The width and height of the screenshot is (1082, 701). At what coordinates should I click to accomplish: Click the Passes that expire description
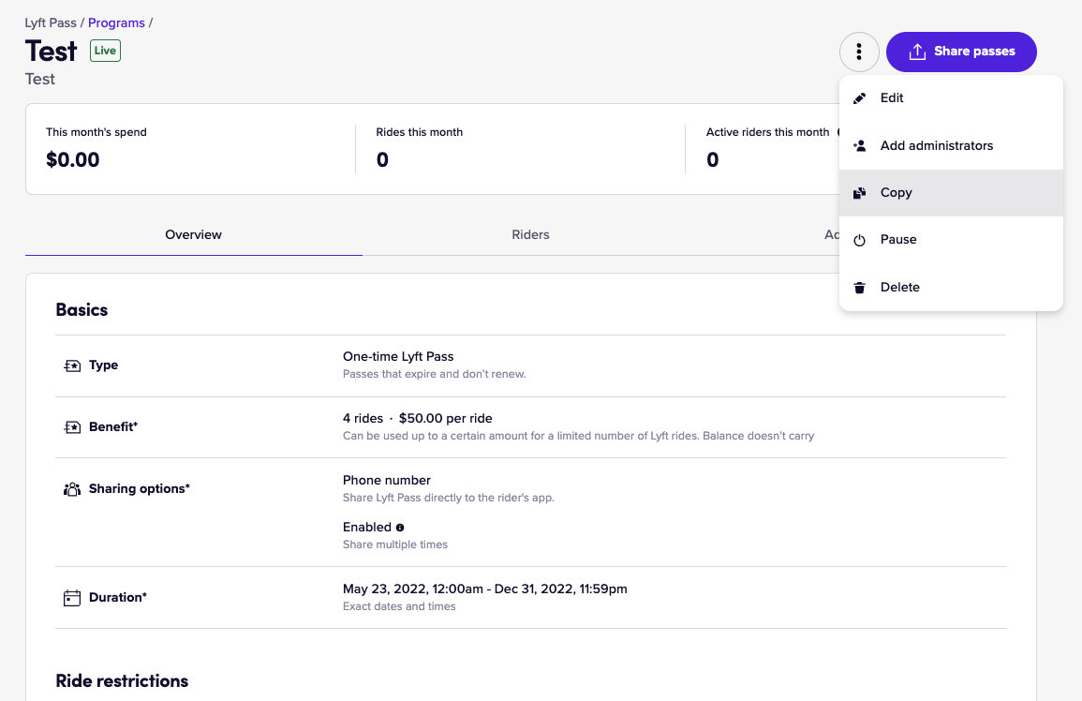[x=434, y=374]
